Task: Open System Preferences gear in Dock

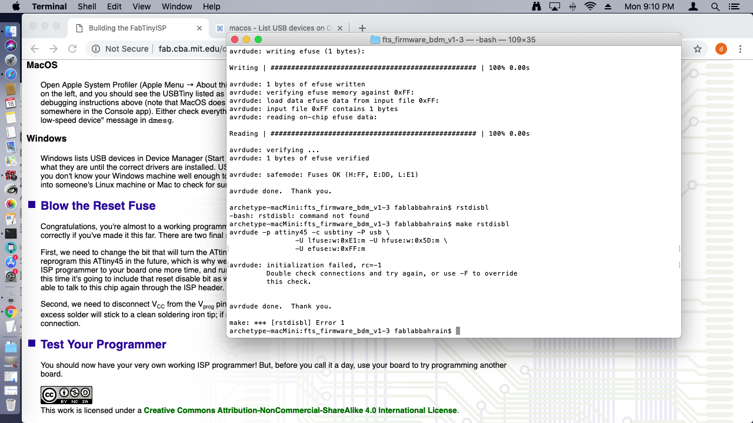Action: (11, 276)
